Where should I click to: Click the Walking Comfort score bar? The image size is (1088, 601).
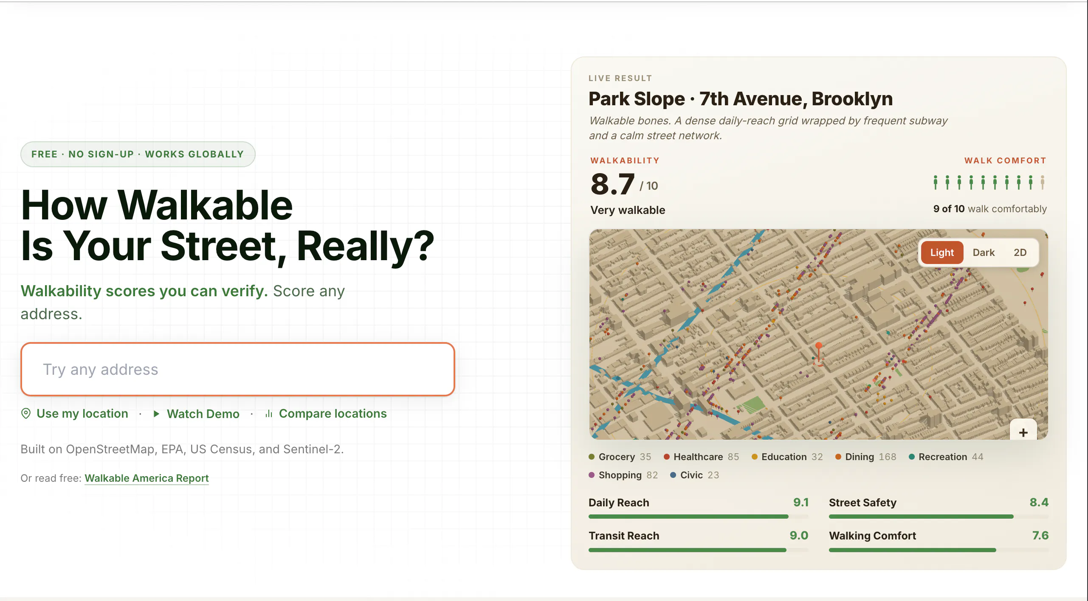[x=939, y=550]
